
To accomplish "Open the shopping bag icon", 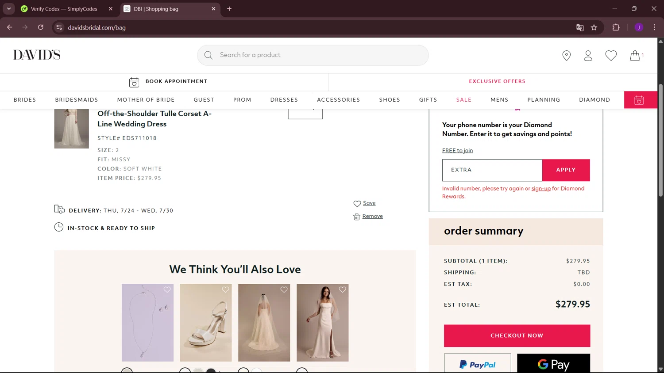I will (635, 55).
